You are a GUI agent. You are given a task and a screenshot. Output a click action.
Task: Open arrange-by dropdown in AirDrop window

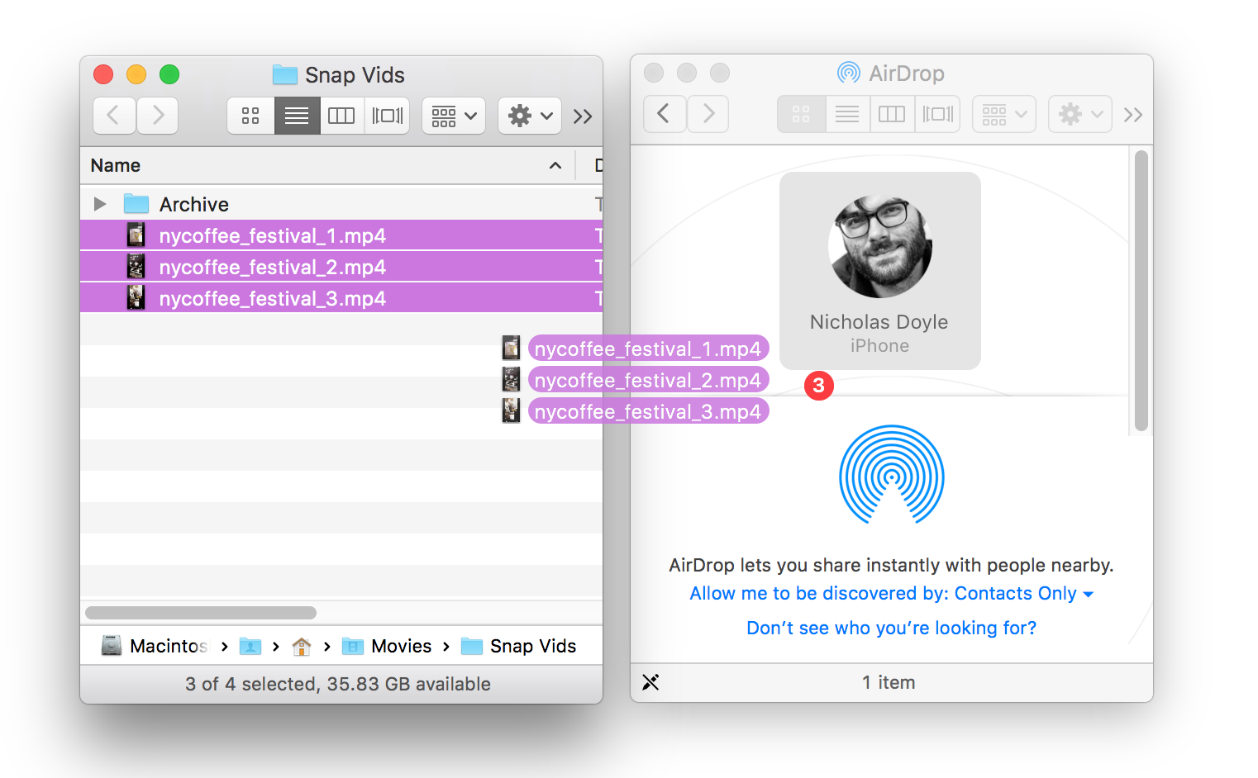1004,114
